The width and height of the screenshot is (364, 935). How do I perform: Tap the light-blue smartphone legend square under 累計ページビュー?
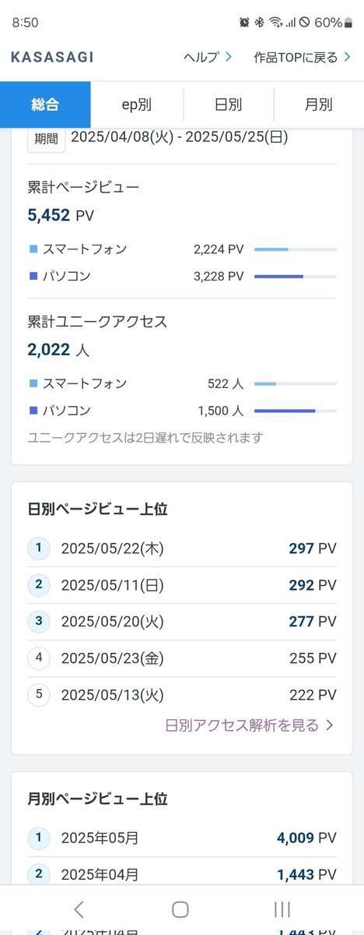pos(33,249)
